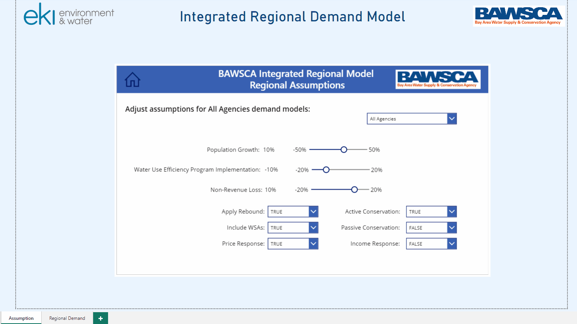Click the BAWSCA logo inside the blue header
The height and width of the screenshot is (324, 577).
coord(438,79)
